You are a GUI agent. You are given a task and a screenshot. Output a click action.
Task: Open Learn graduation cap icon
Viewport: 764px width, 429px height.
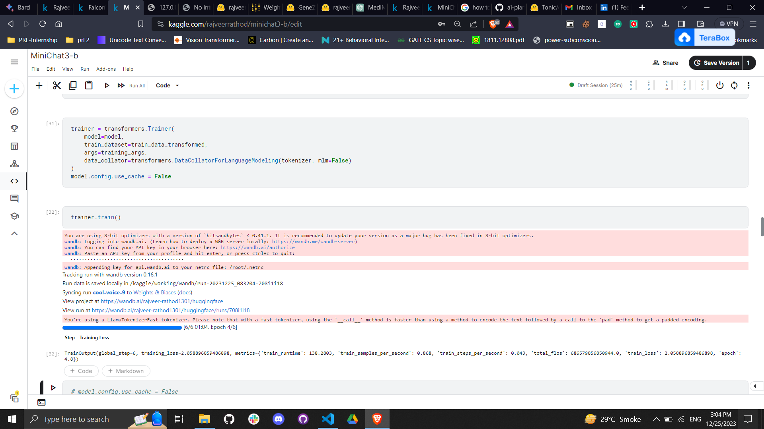pos(14,216)
